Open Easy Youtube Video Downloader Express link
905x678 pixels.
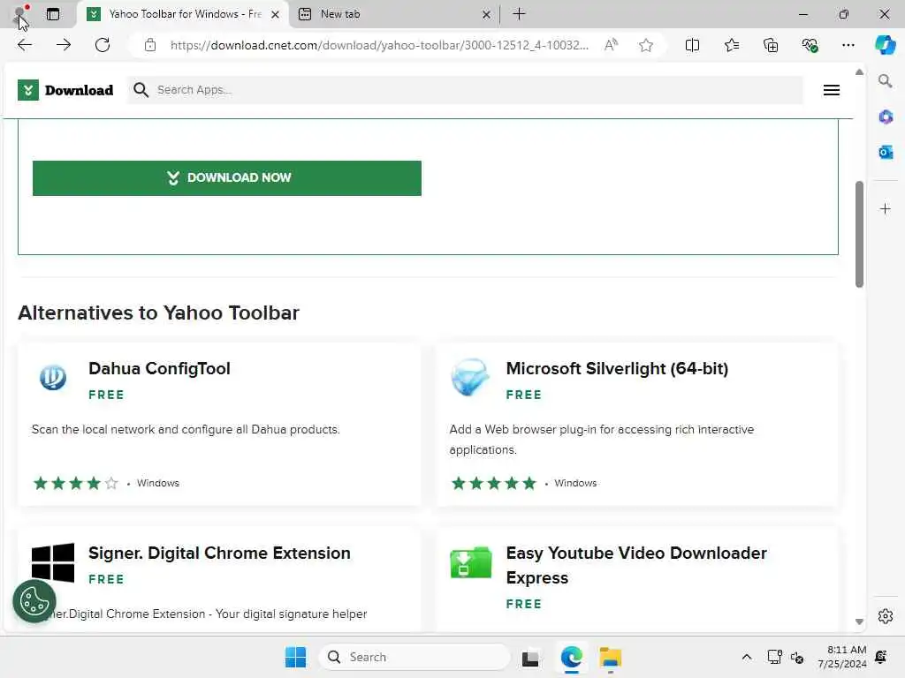tap(636, 565)
